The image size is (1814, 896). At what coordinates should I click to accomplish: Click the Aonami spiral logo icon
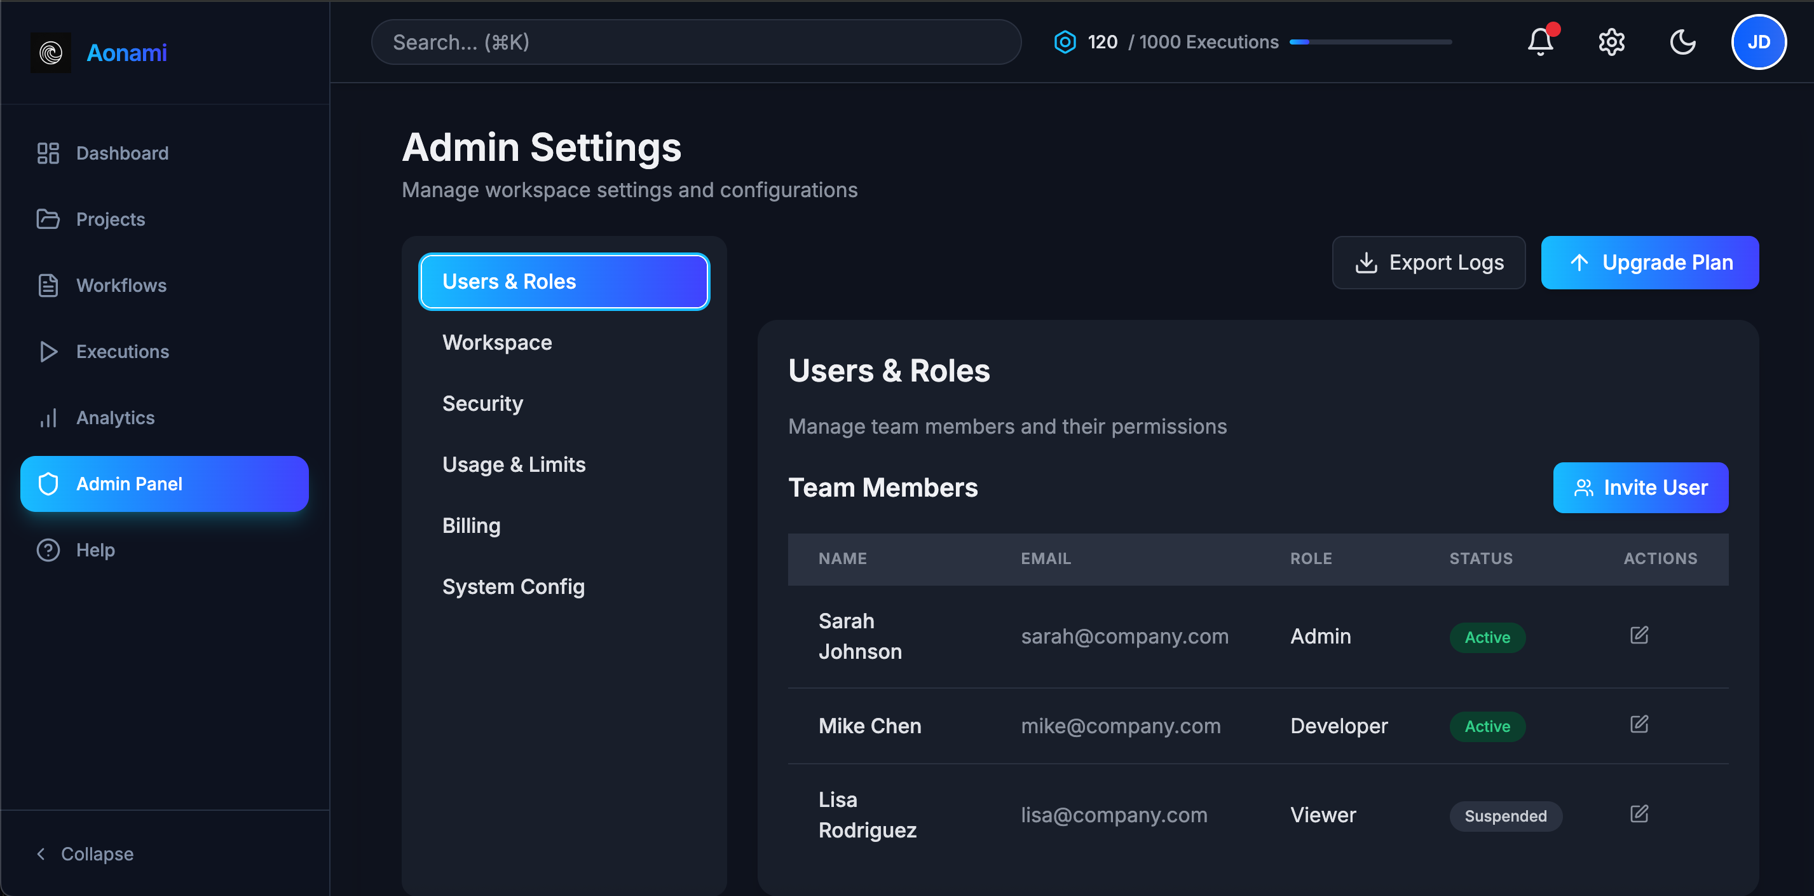click(x=51, y=52)
